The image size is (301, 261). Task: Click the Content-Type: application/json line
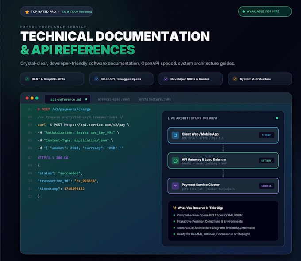point(75,140)
